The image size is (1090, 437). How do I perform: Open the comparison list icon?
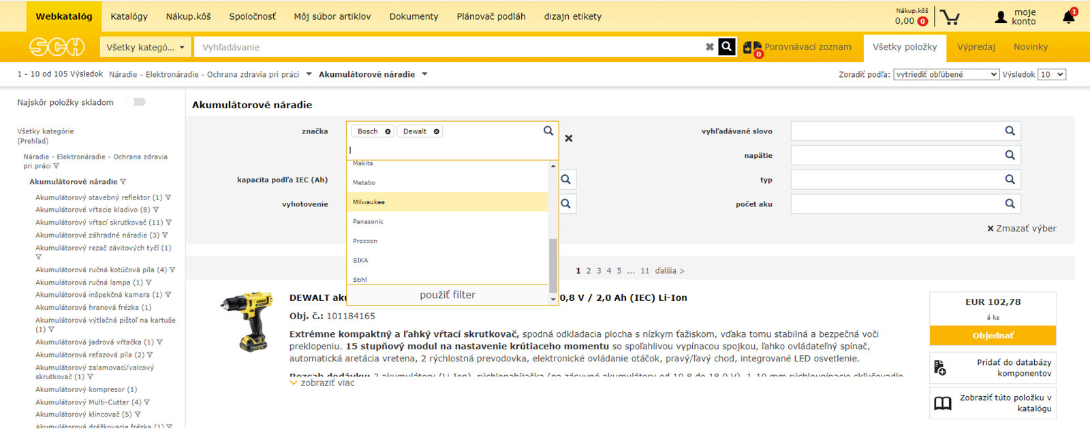(753, 48)
